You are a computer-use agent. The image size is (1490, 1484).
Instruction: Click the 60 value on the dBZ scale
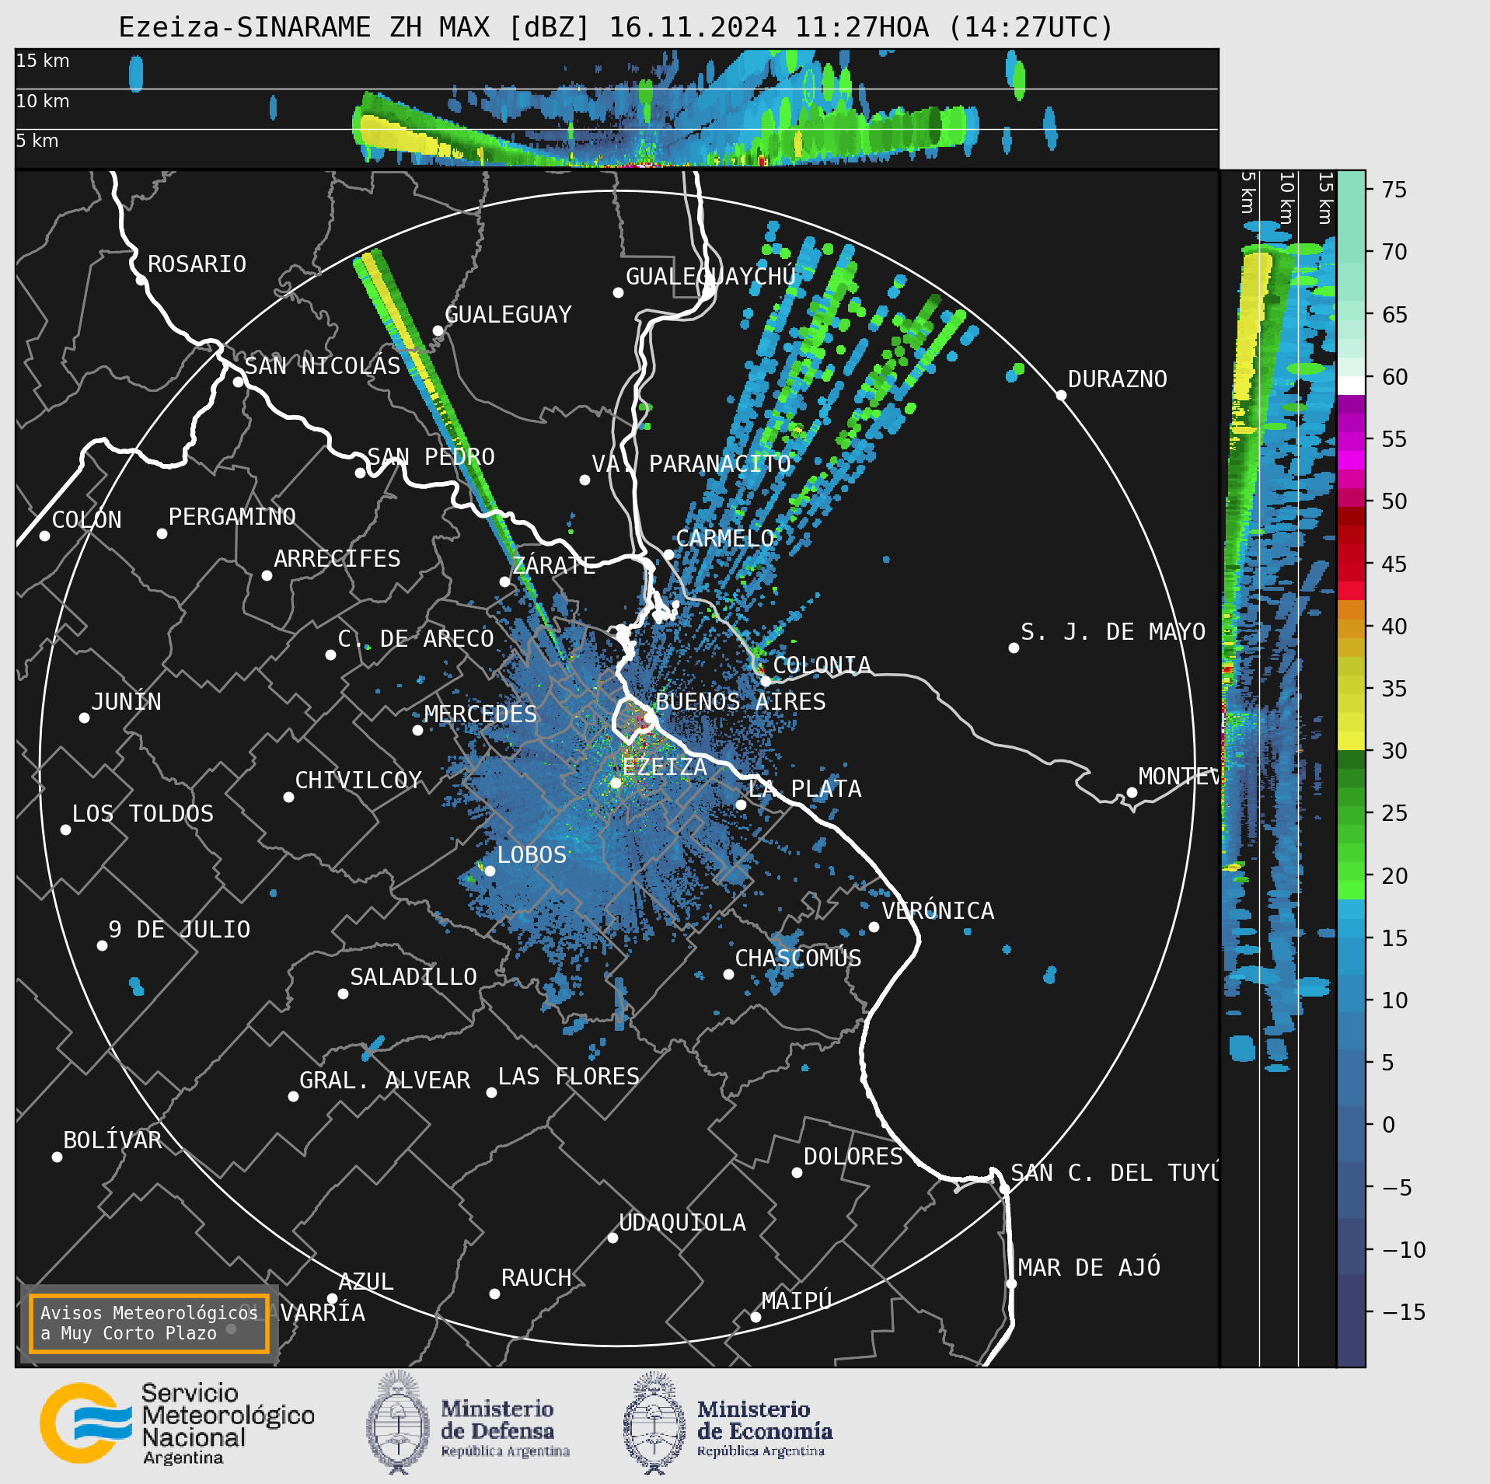(x=1394, y=377)
